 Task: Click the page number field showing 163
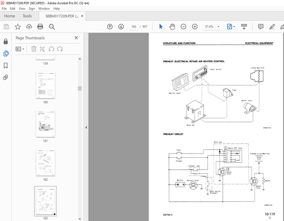(134, 27)
